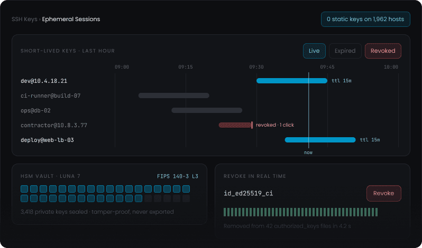
Task: Click the contractor@10.8.3.77 revoked bar
Action: pyautogui.click(x=236, y=125)
